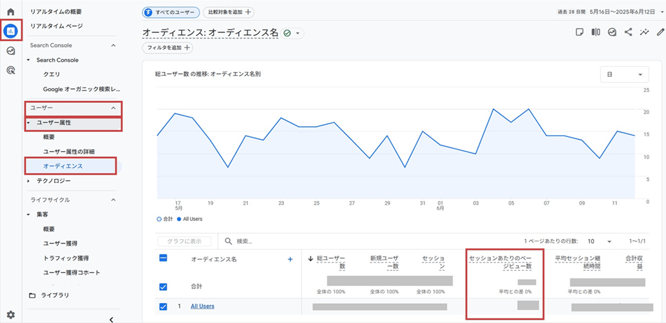Click the オーディエンス: オーディエンス名 report title
Screen dimensions: 666x323
click(210, 33)
